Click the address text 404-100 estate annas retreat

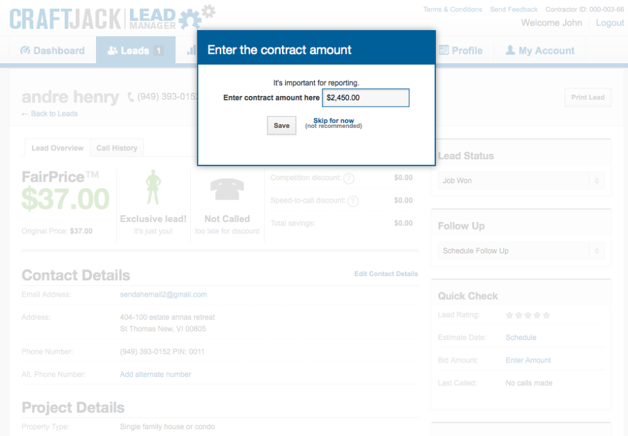tap(168, 317)
